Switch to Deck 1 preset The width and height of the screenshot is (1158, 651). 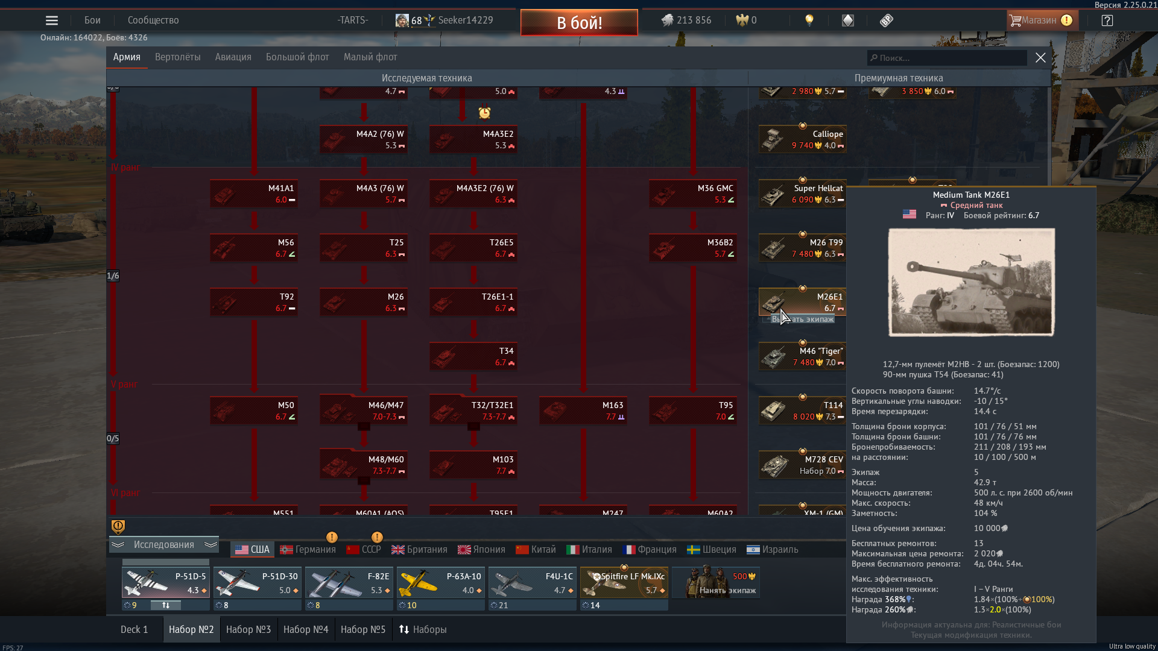point(134,629)
